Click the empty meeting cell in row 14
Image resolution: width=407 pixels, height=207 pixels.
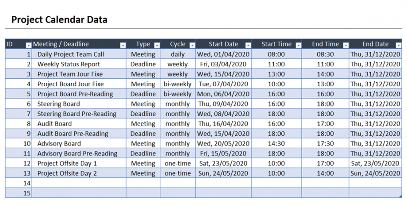(79, 183)
